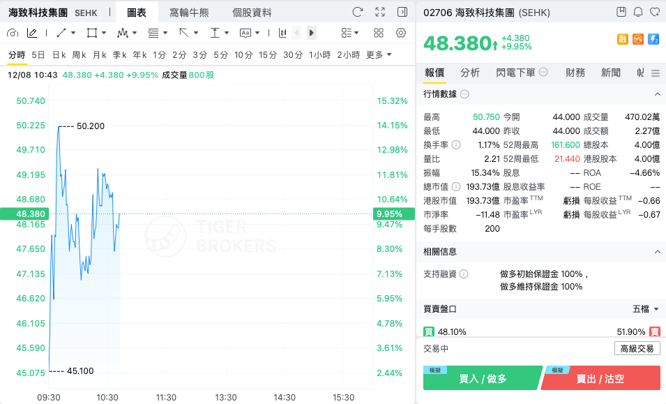The height and width of the screenshot is (404, 666).
Task: Toggle the drawing pencil tool
Action: click(32, 33)
